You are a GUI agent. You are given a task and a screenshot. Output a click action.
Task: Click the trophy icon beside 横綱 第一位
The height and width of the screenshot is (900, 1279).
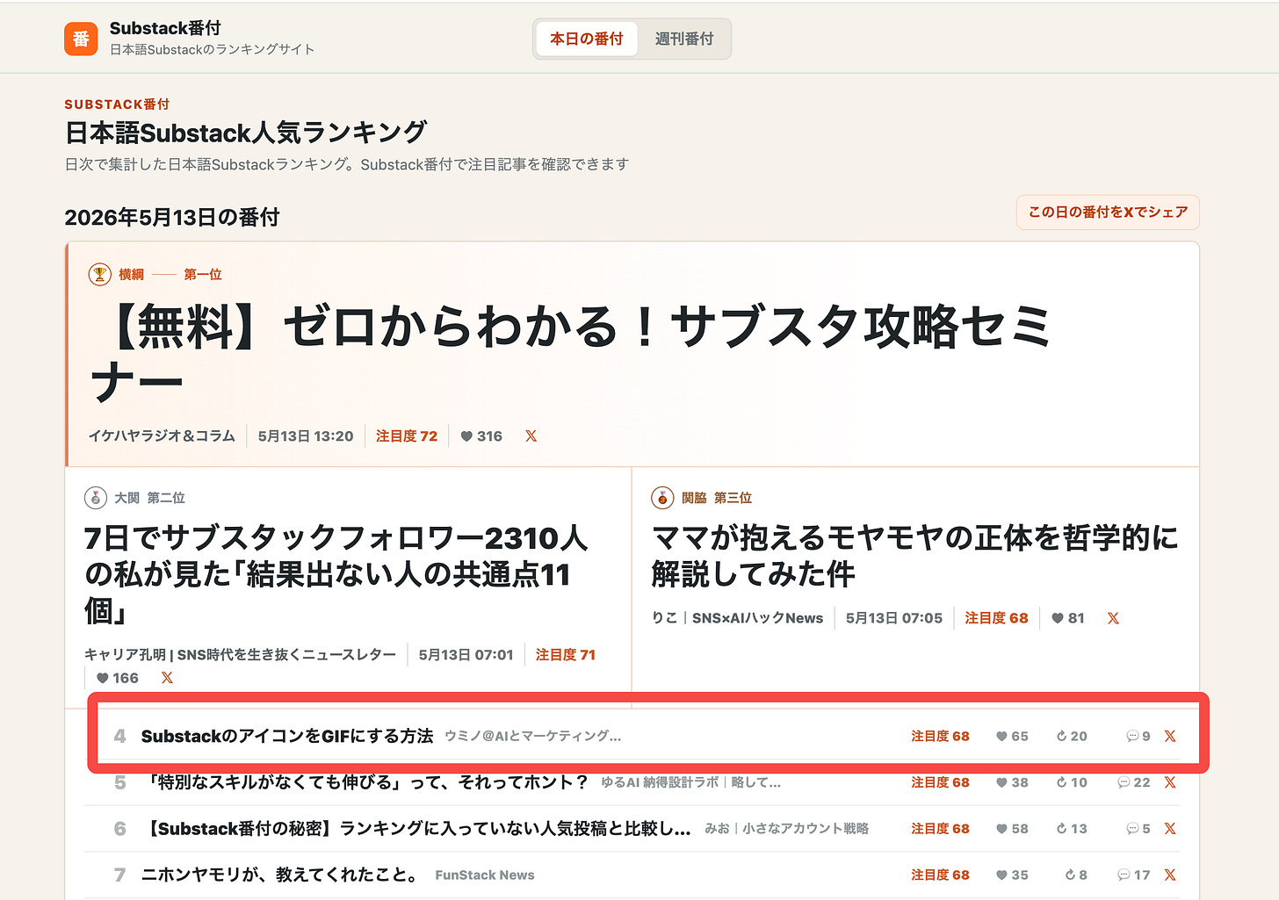point(100,275)
